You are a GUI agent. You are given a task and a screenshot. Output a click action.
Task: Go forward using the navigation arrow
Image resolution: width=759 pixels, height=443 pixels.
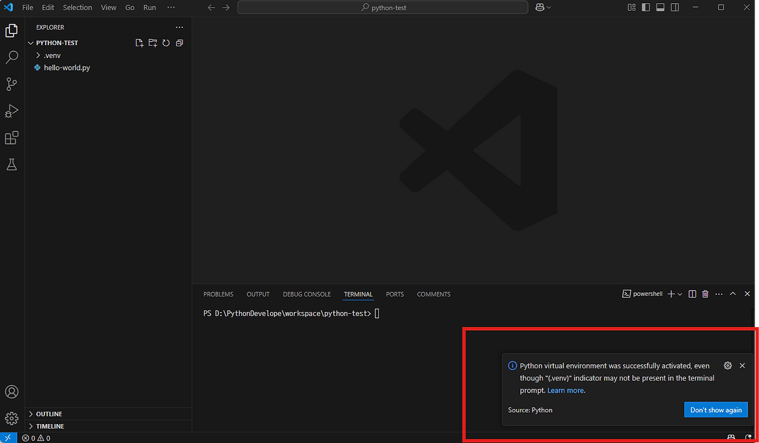[x=225, y=8]
